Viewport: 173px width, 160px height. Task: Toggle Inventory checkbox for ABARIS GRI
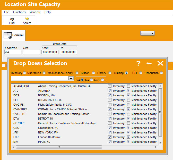tap(110, 86)
